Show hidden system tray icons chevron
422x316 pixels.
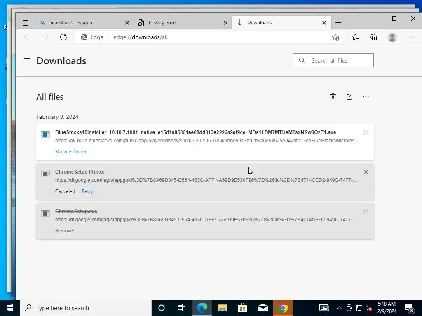(x=339, y=308)
